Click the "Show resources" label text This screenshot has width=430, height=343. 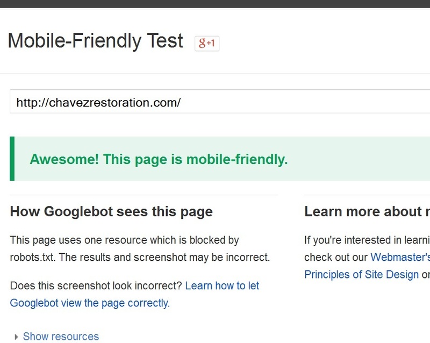point(61,336)
